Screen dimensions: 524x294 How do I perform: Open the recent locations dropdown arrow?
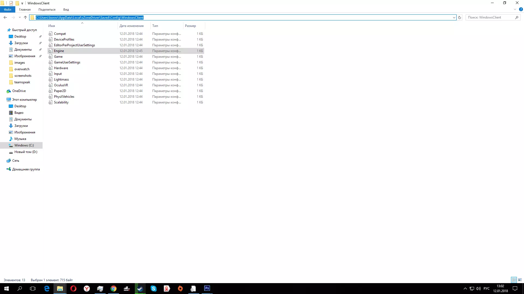(x=20, y=17)
